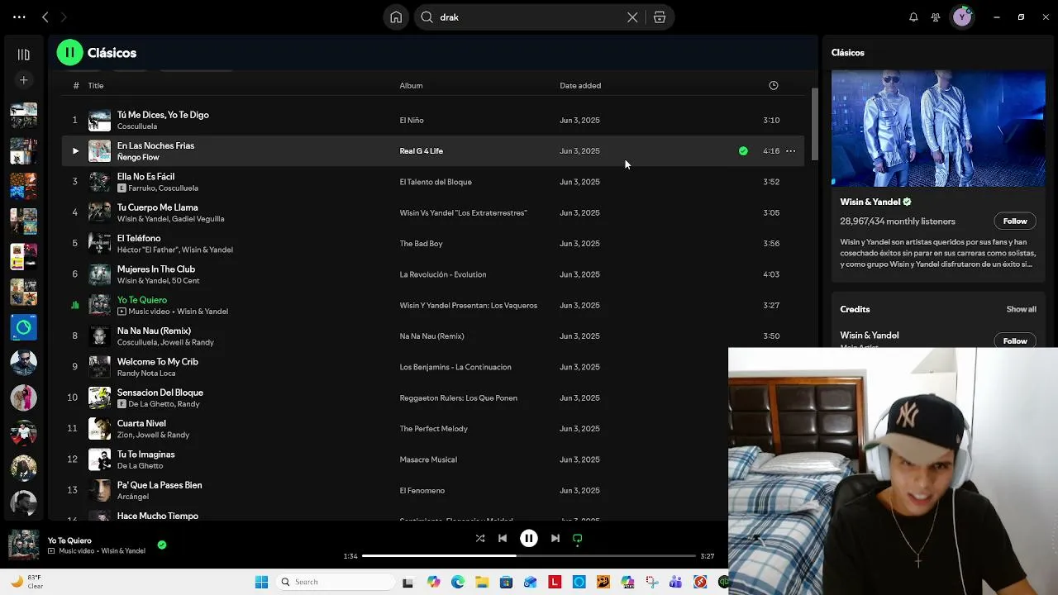Go back with the left arrow
1058x595 pixels.
coord(45,17)
